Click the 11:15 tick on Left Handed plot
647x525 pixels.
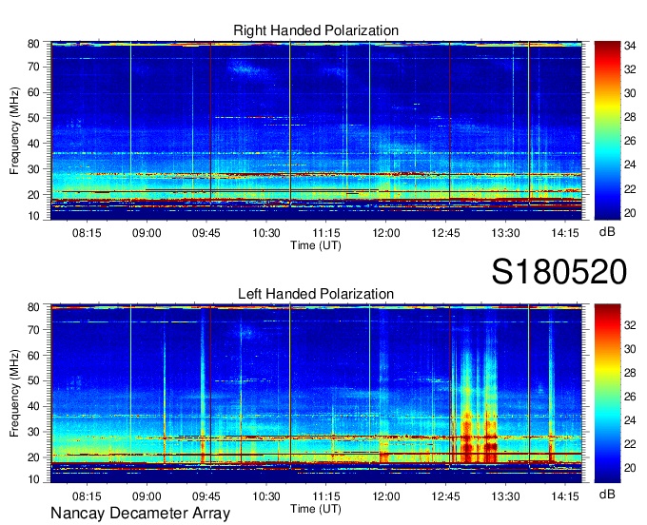(326, 496)
